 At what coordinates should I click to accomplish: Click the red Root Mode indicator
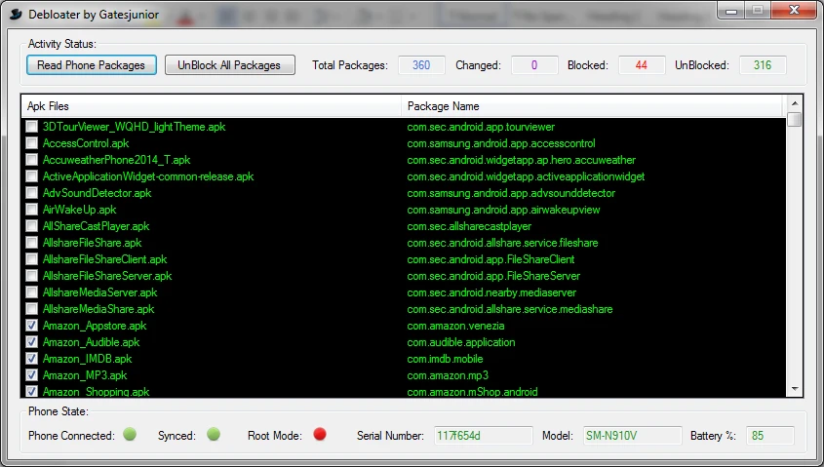[320, 435]
